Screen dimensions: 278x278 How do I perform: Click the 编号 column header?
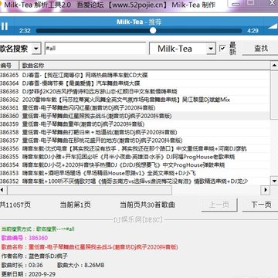pos(9,66)
